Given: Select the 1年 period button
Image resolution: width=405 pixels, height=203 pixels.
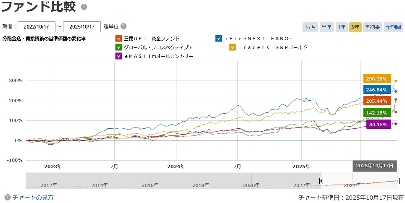Looking at the screenshot, I should click(x=342, y=27).
